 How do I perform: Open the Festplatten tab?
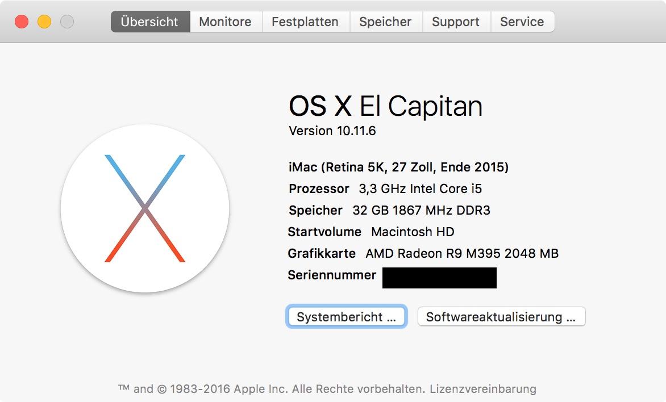306,22
